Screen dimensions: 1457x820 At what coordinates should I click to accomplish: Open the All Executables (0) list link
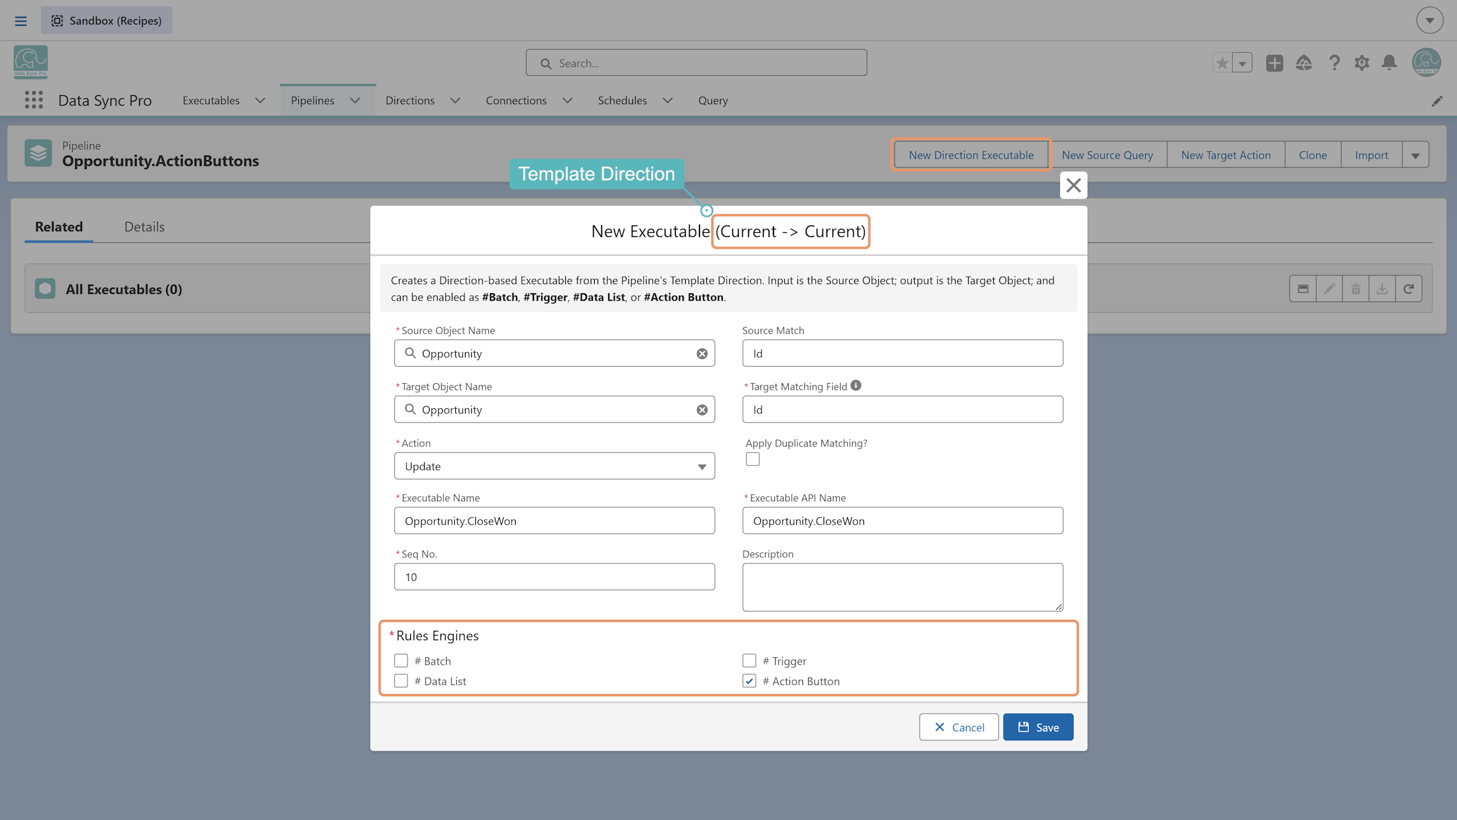pos(124,289)
